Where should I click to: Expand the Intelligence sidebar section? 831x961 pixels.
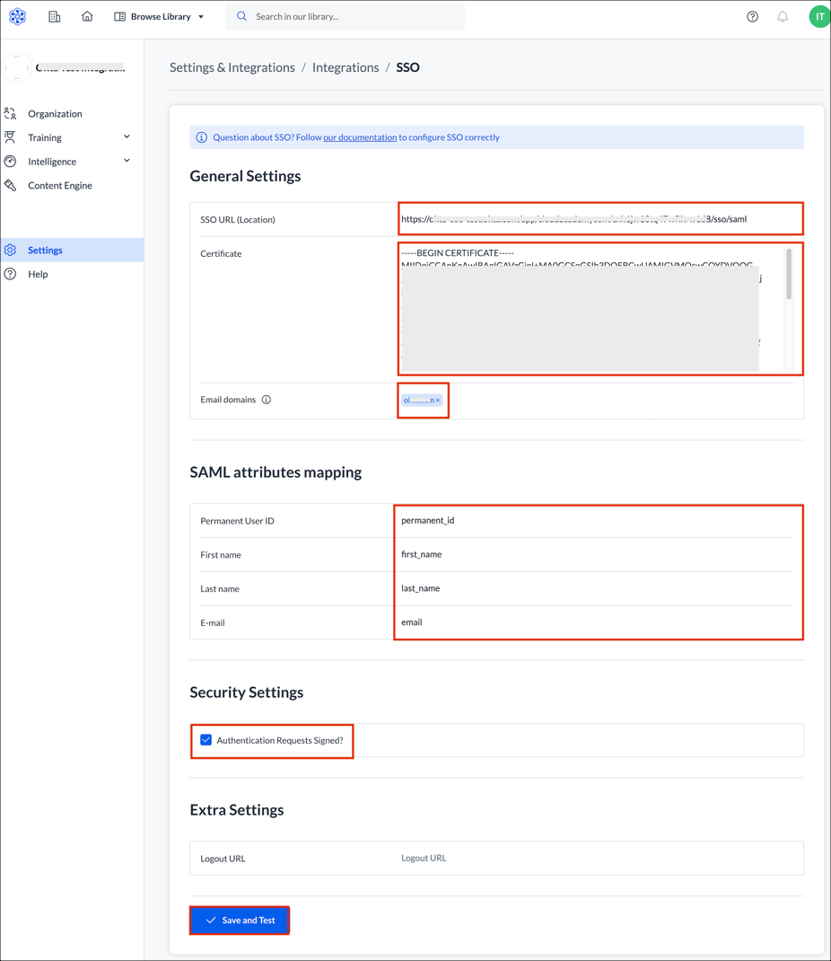tap(127, 162)
